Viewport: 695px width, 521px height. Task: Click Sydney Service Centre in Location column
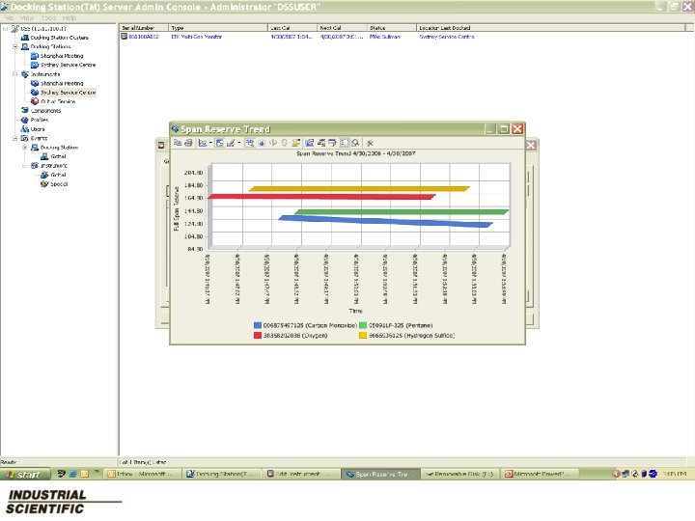pos(447,37)
